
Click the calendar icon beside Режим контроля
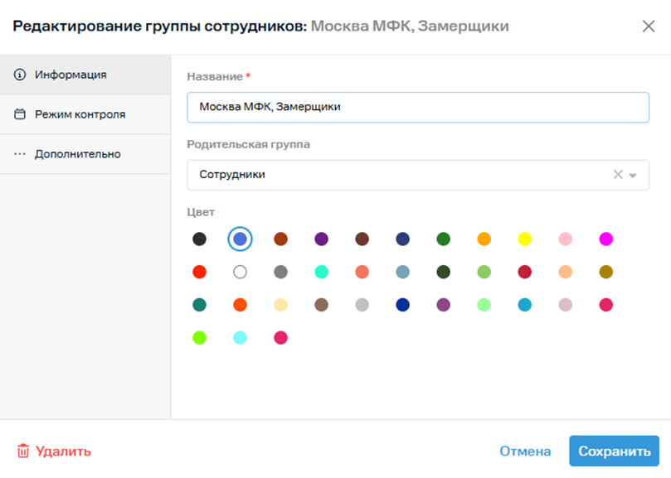(x=21, y=114)
